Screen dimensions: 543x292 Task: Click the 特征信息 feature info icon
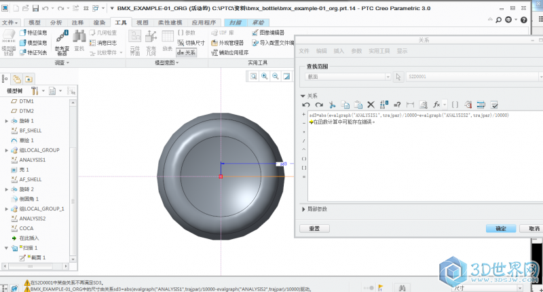(x=23, y=33)
